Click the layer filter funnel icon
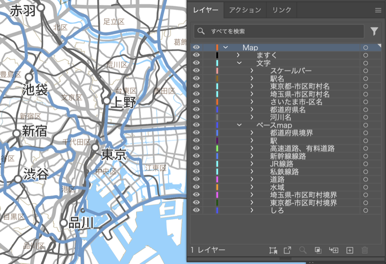 (374, 31)
